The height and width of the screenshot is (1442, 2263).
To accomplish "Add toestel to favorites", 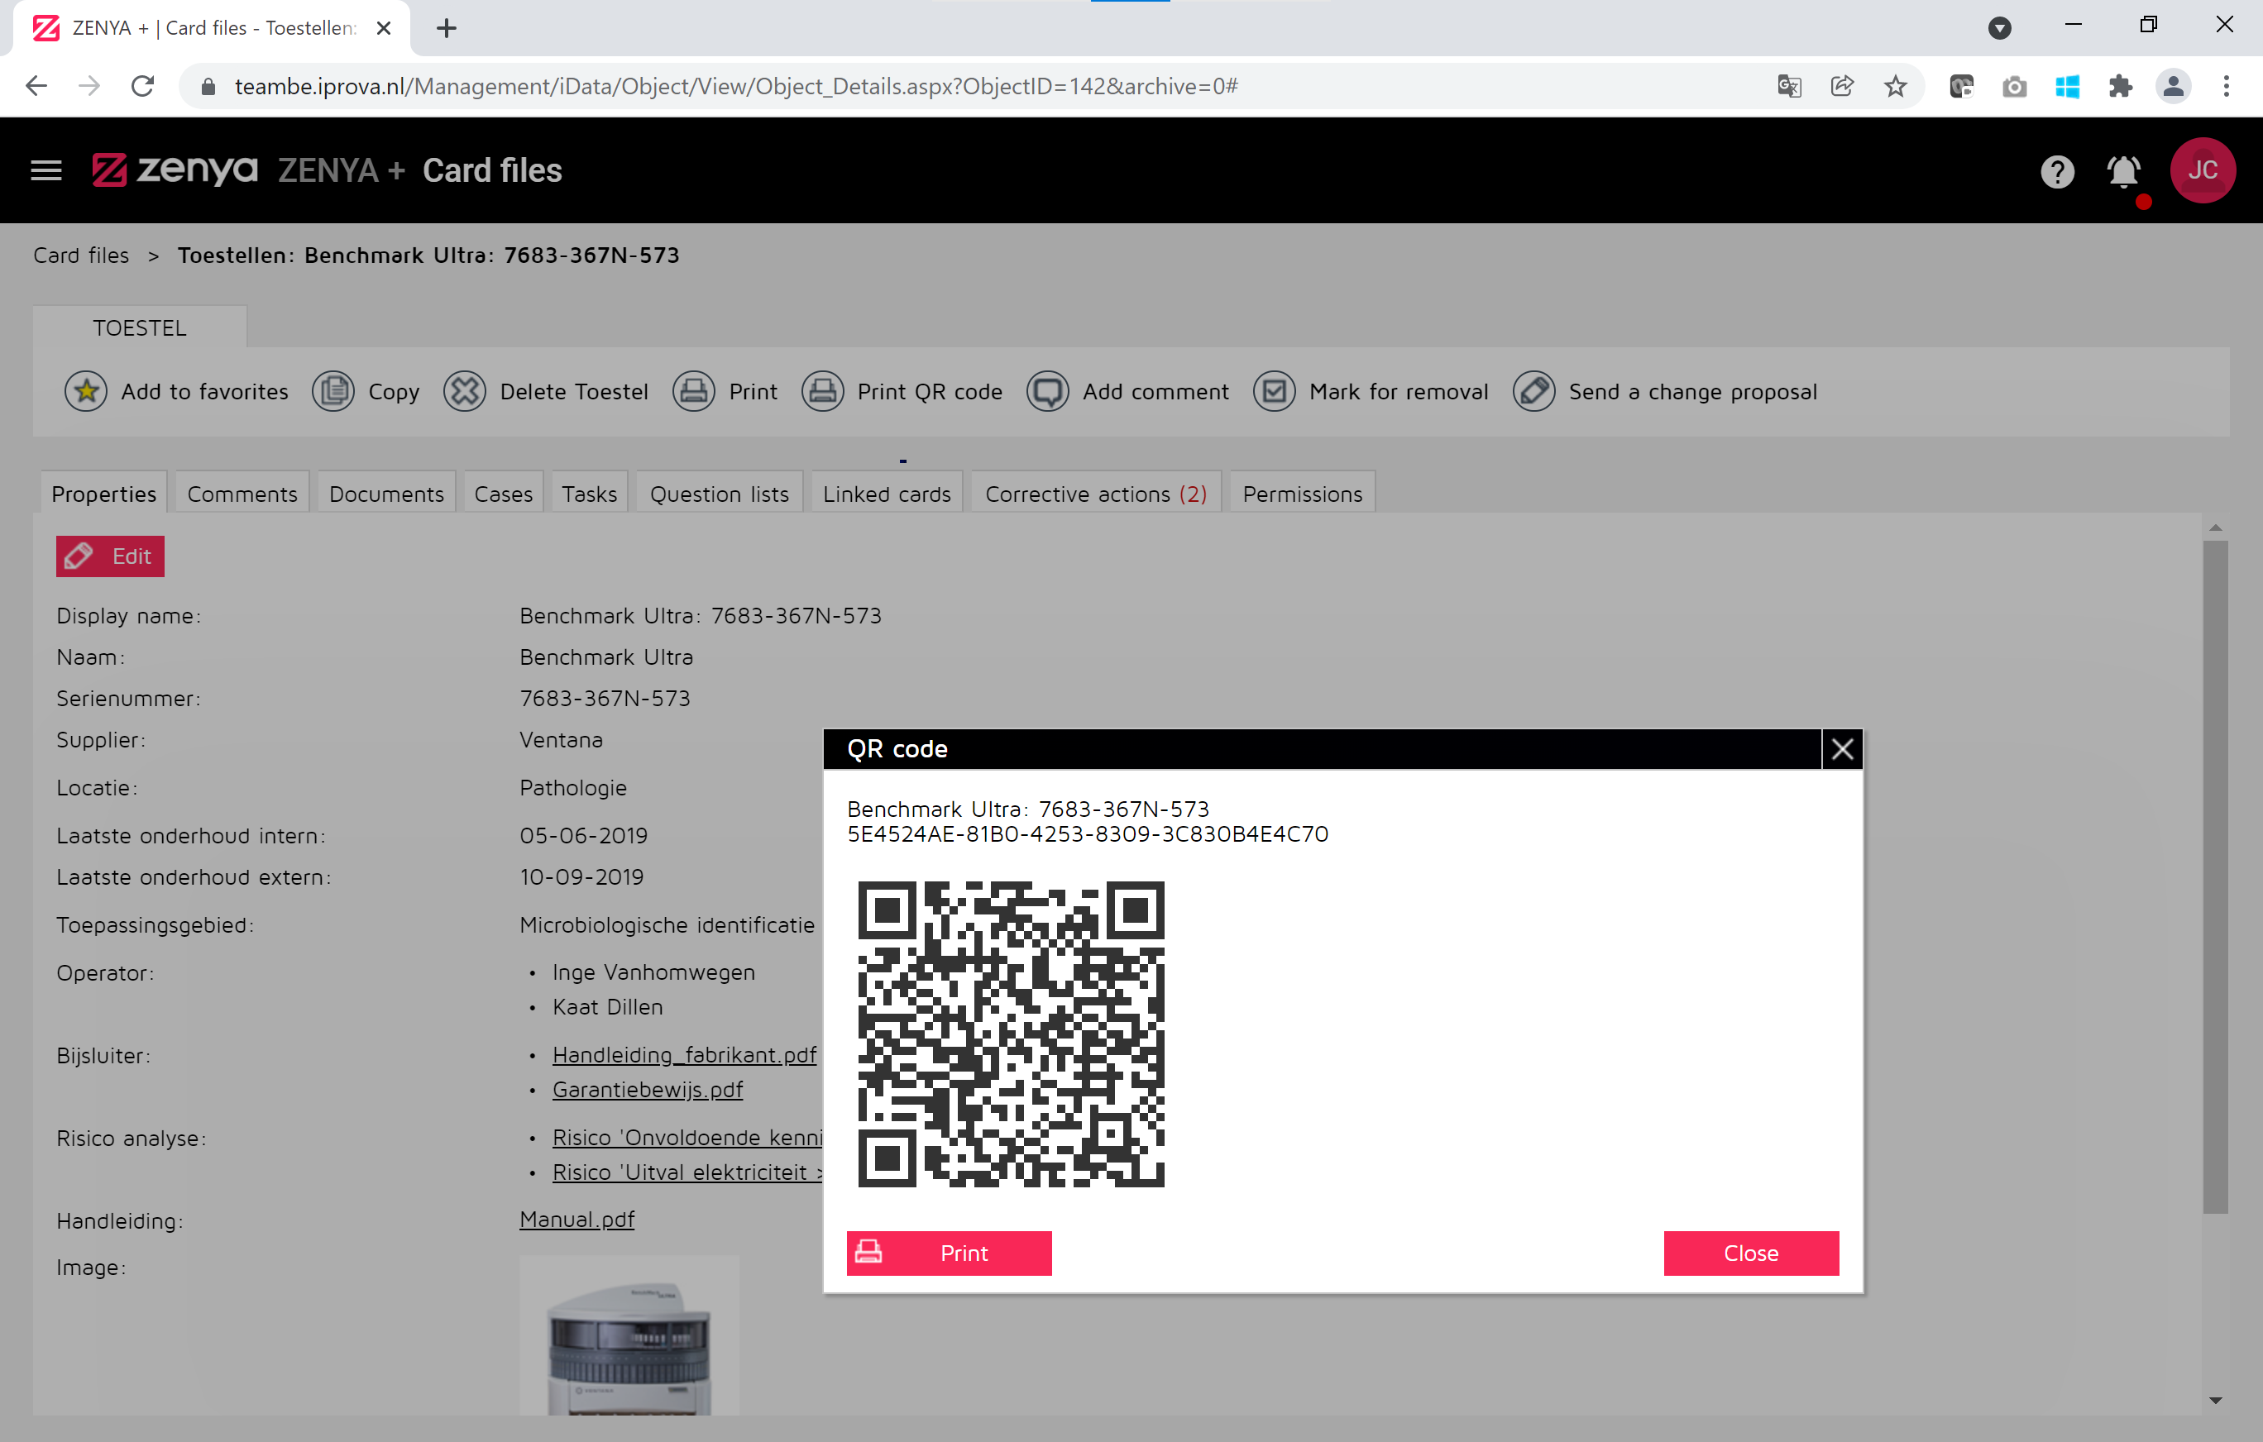I will pyautogui.click(x=177, y=392).
